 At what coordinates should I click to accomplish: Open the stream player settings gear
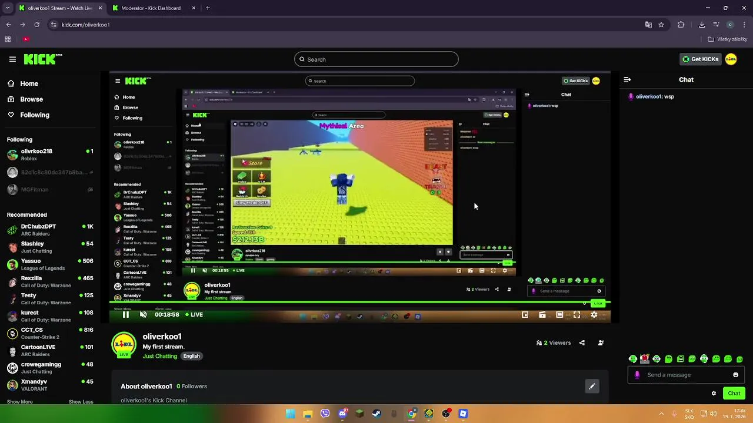[x=594, y=315]
